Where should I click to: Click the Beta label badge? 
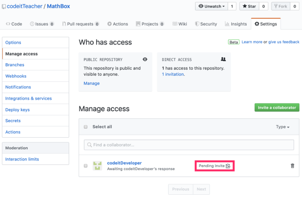tap(234, 42)
